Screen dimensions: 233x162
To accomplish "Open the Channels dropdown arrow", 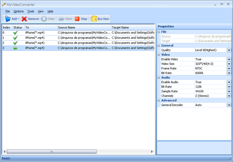I will [229, 96].
